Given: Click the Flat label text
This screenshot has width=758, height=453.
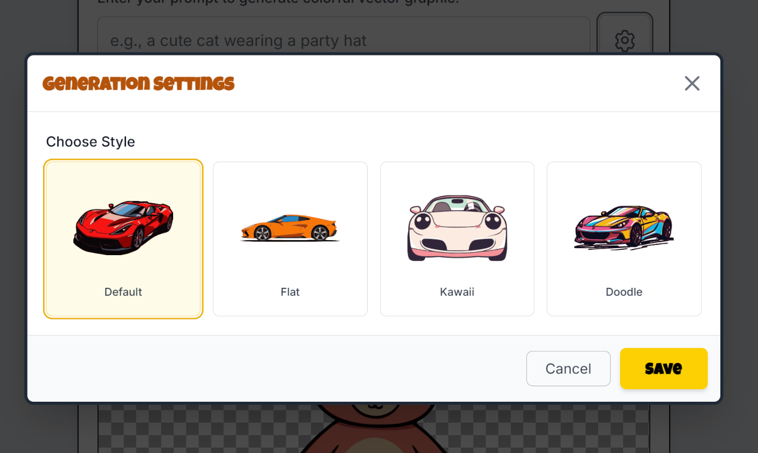Looking at the screenshot, I should point(290,292).
